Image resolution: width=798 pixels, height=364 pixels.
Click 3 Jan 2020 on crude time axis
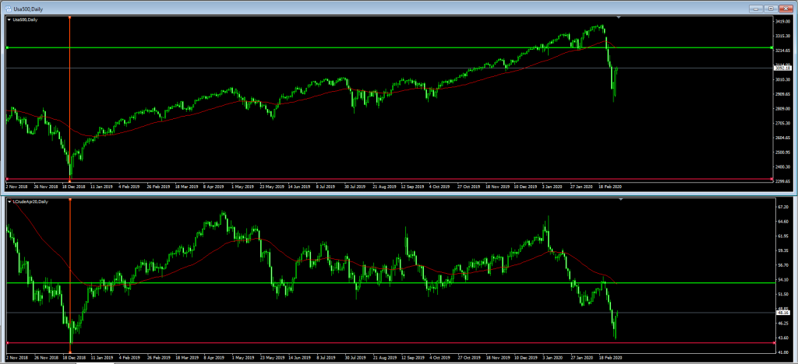(551, 358)
